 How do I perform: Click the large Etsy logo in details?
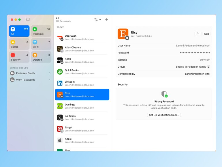tap(123, 34)
